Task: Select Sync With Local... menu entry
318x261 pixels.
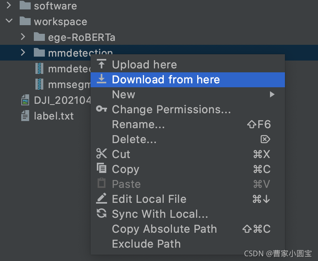Action: tap(188, 214)
